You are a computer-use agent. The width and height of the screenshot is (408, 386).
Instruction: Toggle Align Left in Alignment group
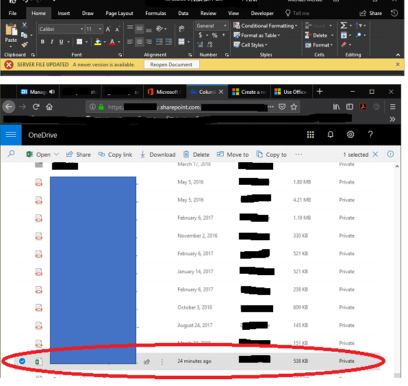coord(130,42)
